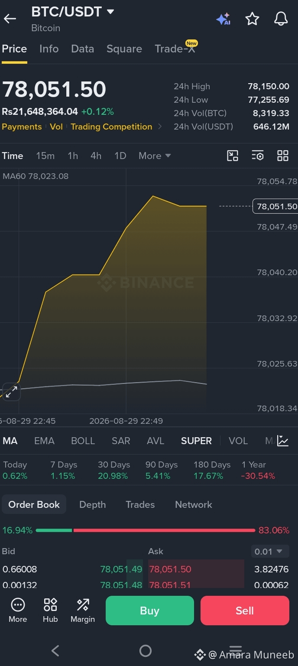Open chart display settings icon
Image resolution: width=298 pixels, height=666 pixels.
[258, 156]
